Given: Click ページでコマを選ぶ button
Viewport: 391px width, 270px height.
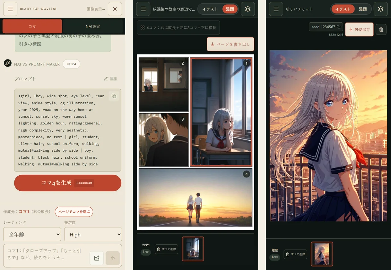Looking at the screenshot, I should 74,212.
